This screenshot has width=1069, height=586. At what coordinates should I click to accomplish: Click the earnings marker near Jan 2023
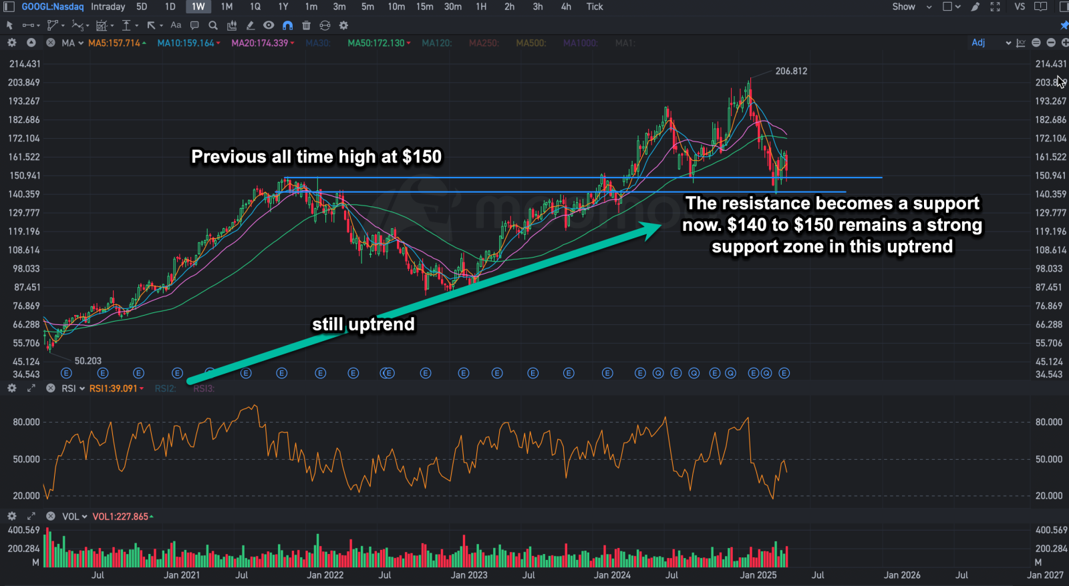(x=464, y=373)
